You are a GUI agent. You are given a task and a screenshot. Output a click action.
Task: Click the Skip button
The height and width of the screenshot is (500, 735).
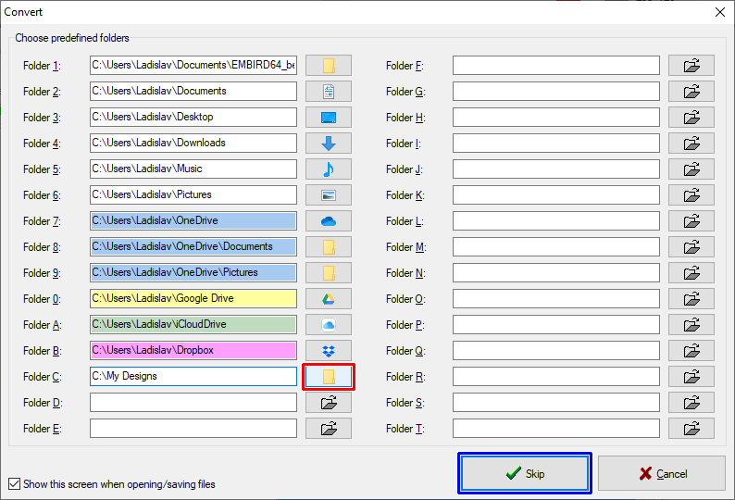tap(525, 473)
